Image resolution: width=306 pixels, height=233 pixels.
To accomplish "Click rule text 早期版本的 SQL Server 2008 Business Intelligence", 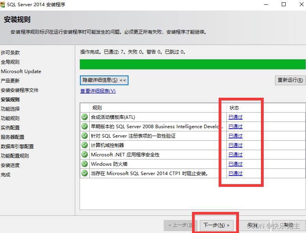I will (157, 127).
